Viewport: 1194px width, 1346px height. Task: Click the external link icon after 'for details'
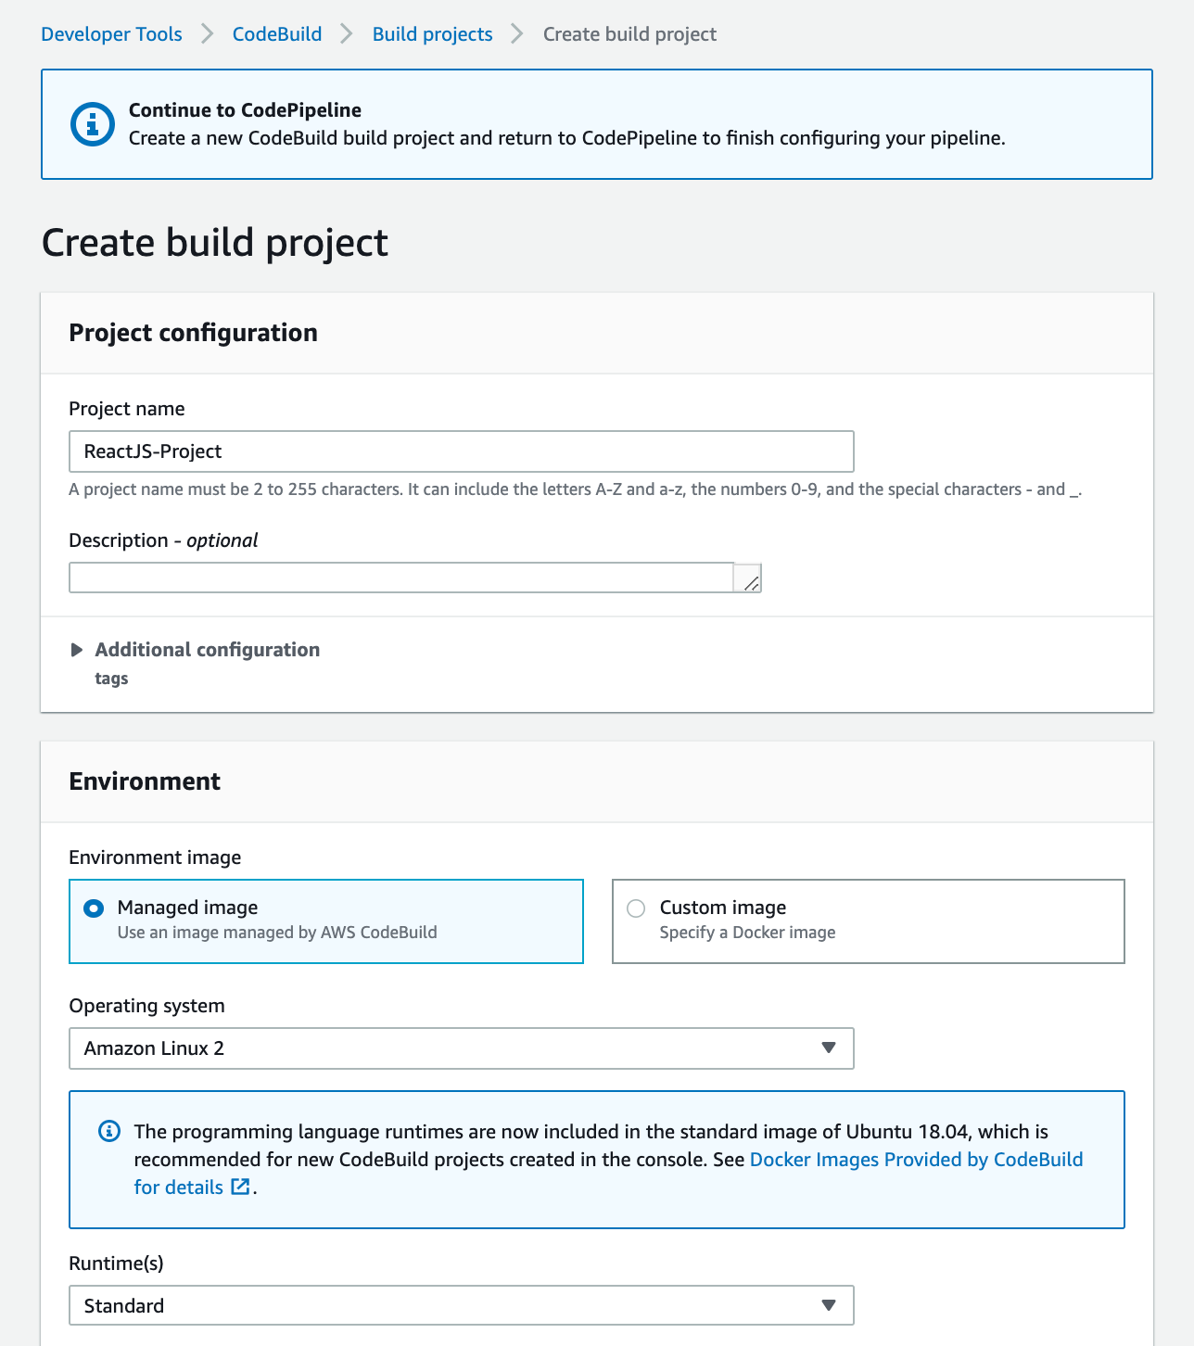click(240, 1187)
